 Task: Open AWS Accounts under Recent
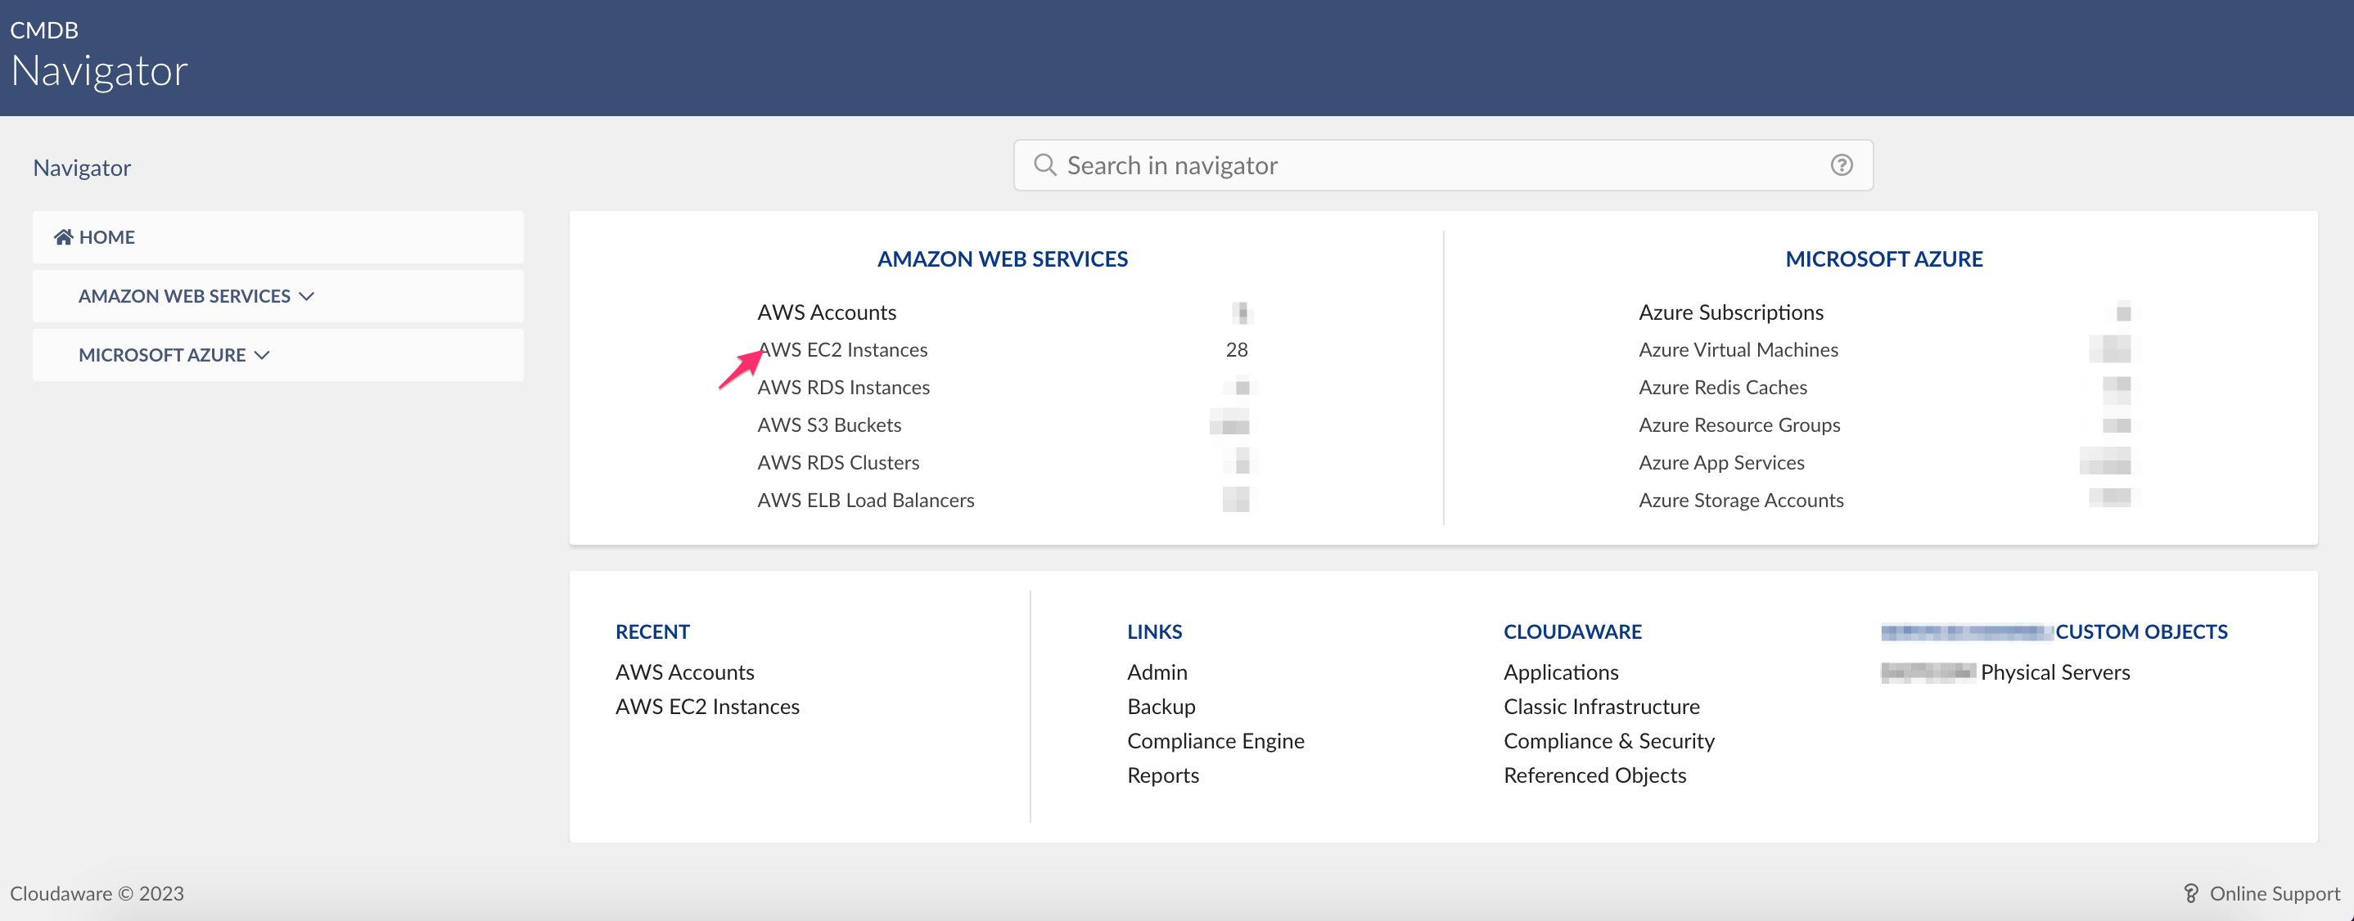pos(684,672)
